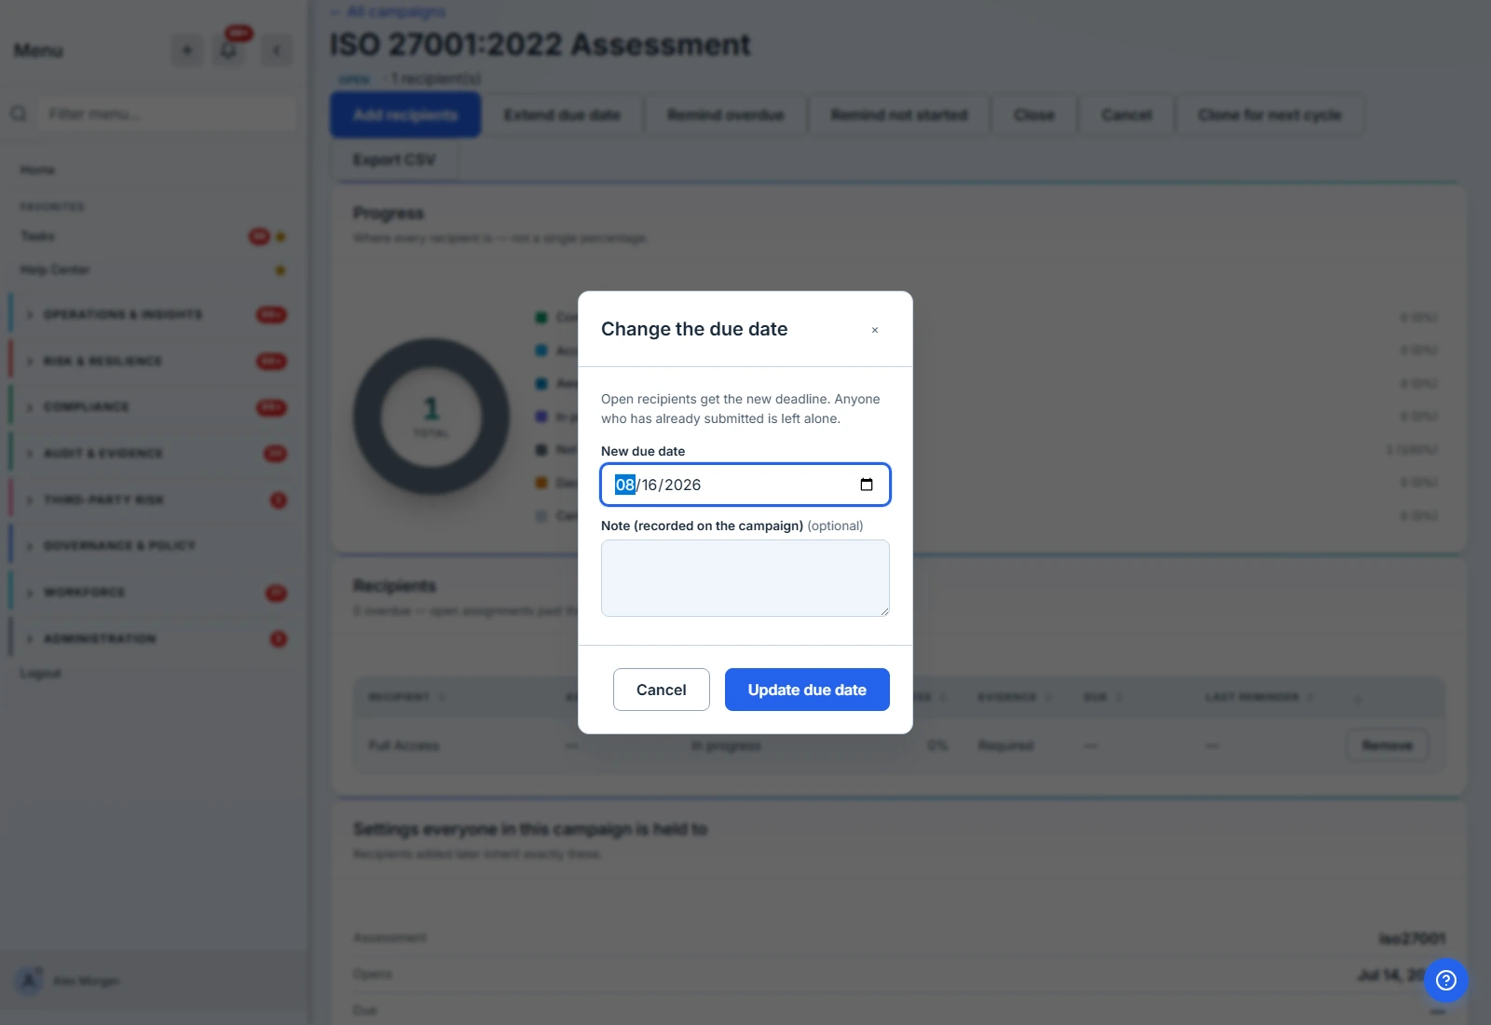Viewport: 1491px width, 1025px height.
Task: Click Remind overdue button
Action: click(726, 115)
